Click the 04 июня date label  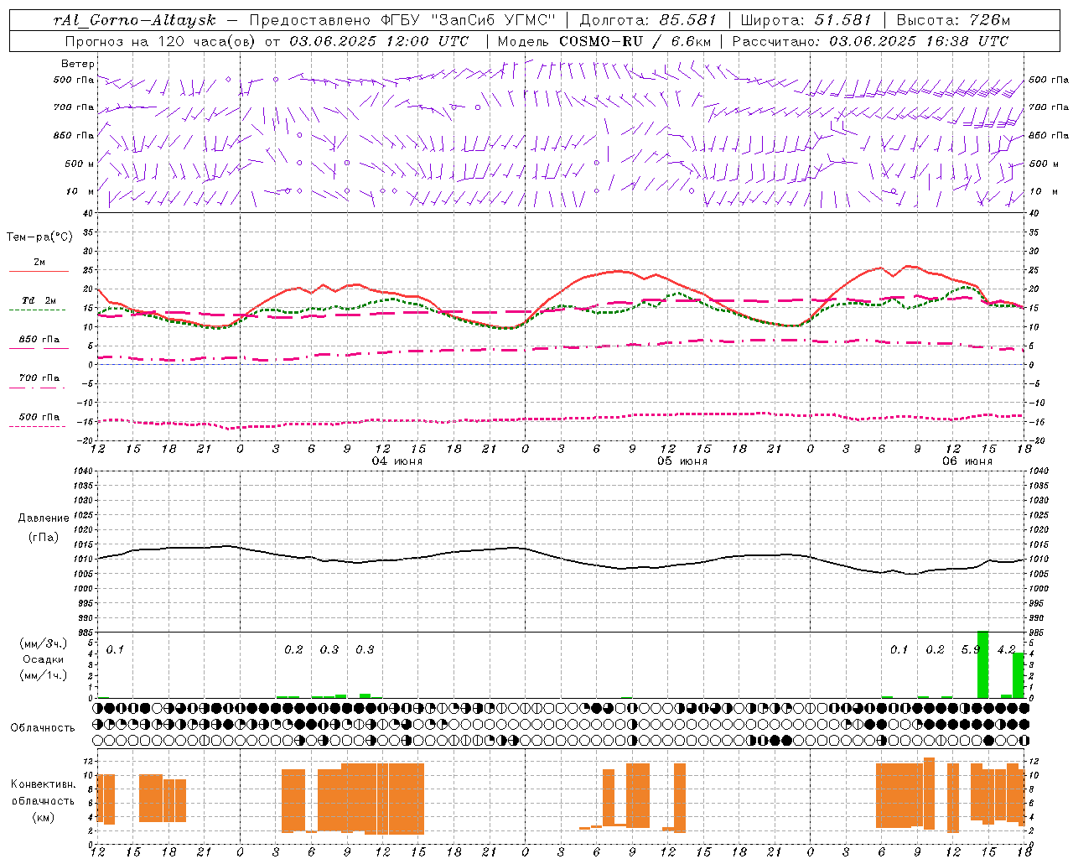click(x=397, y=461)
